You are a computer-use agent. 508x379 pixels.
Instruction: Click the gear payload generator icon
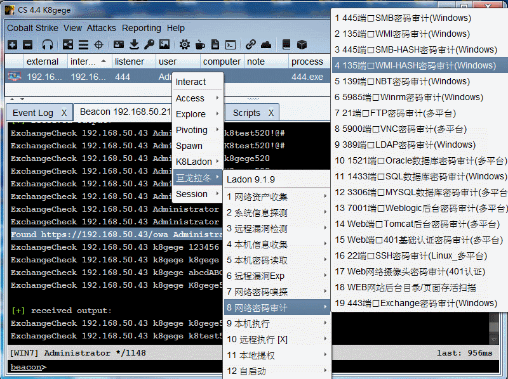[x=185, y=44]
